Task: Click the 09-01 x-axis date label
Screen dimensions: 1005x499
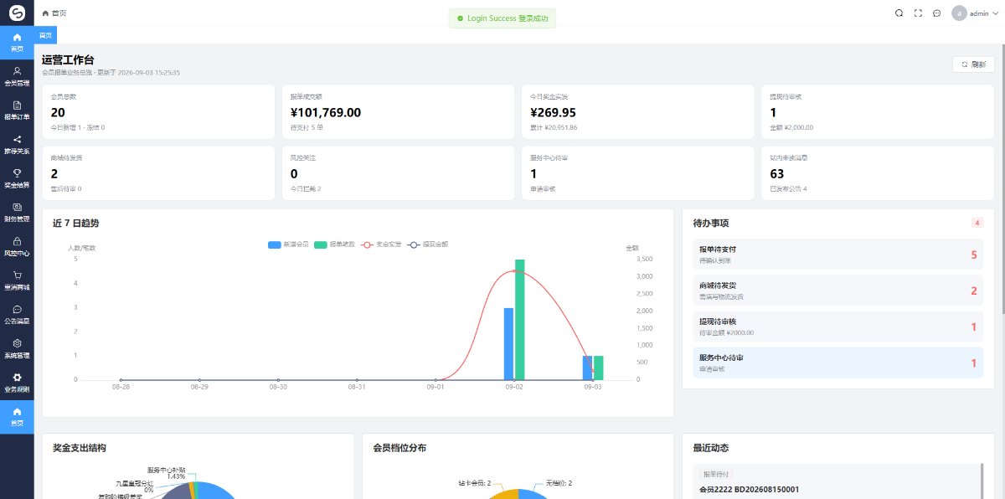Action: click(435, 388)
